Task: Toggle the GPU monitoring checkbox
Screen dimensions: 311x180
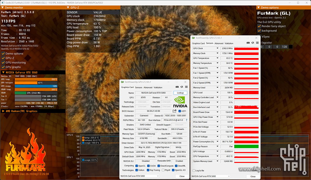Action: tap(3, 62)
